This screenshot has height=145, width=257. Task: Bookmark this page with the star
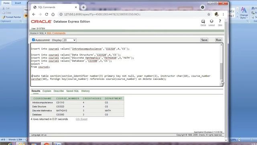pos(209,14)
